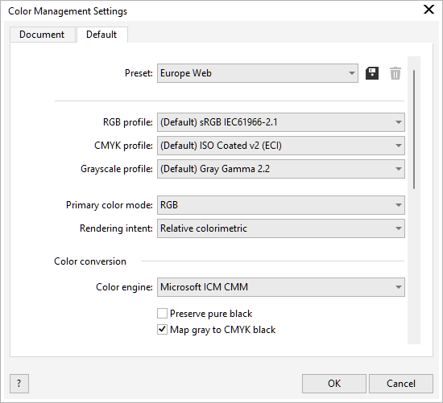The width and height of the screenshot is (443, 403).
Task: Open the Color engine dropdown
Action: point(281,287)
